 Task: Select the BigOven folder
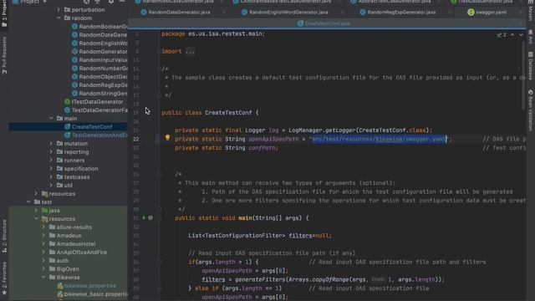pyautogui.click(x=64, y=269)
